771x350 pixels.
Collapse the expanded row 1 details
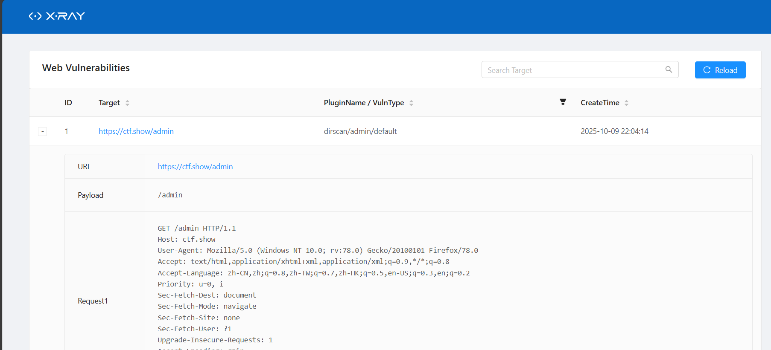point(43,131)
